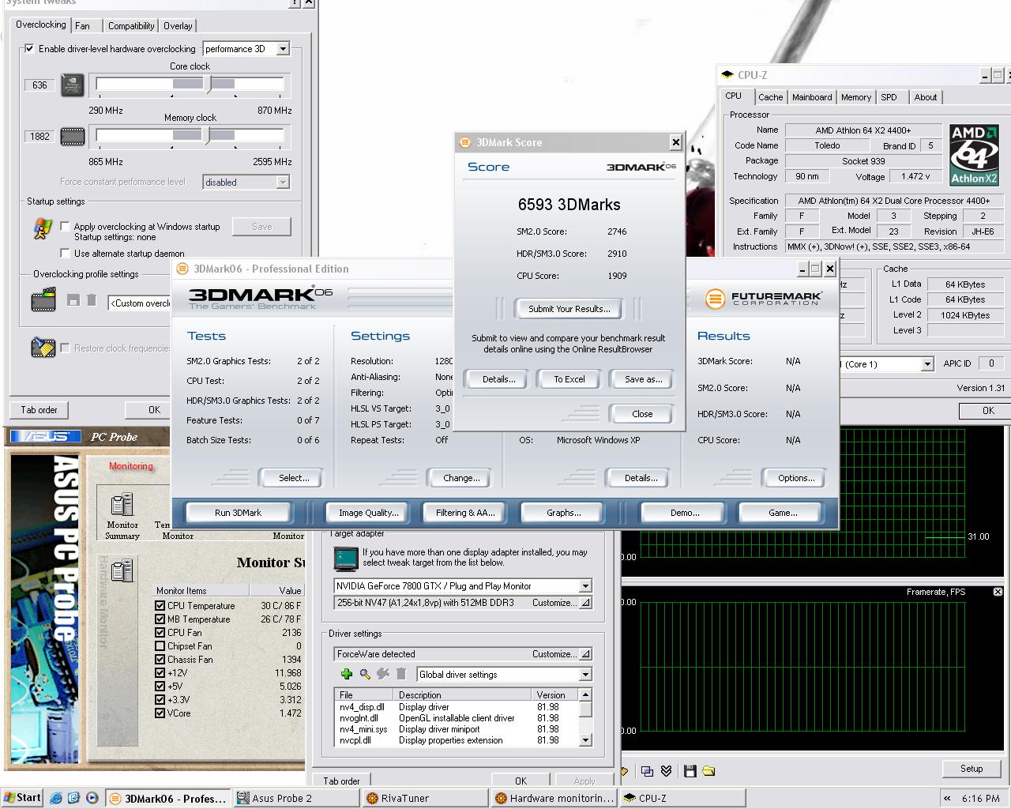Click the Hardware Monitor sidebar icon in PC Probe

point(122,570)
